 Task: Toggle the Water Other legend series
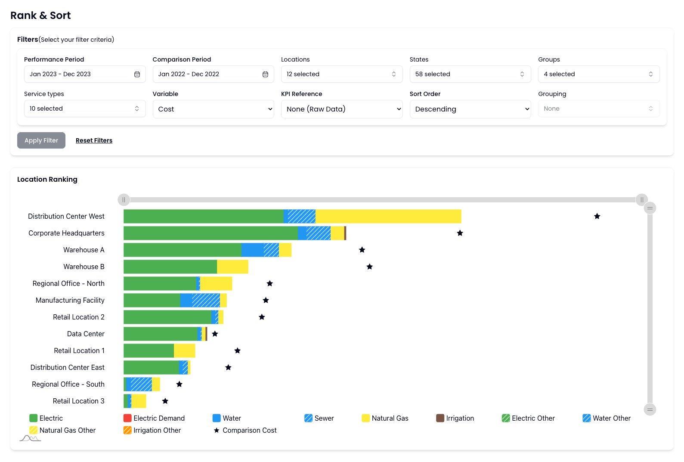point(607,418)
